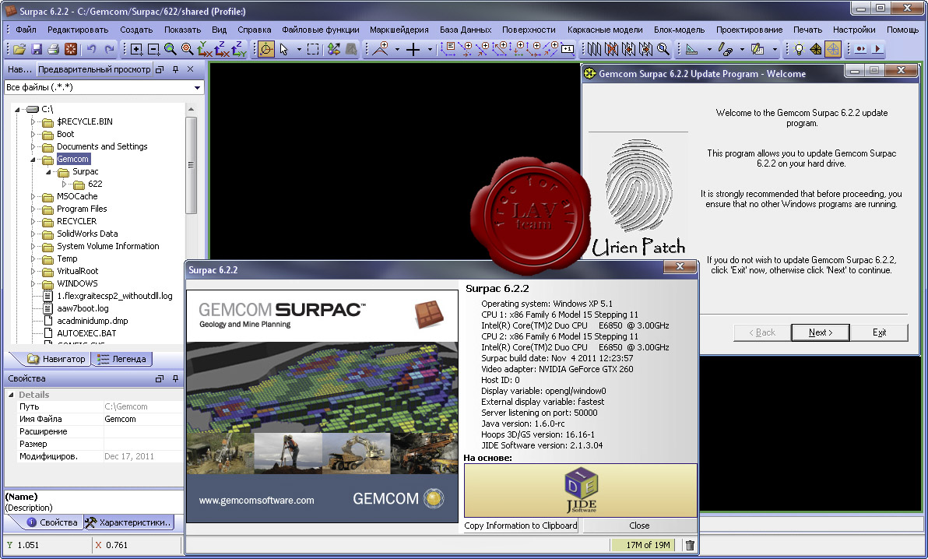Toggle the light bulb lighting icon
The width and height of the screenshot is (928, 559).
799,49
